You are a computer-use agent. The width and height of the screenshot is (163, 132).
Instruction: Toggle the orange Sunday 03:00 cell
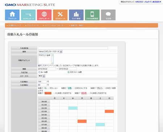[109, 111]
